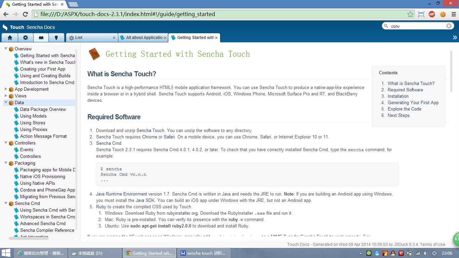This screenshot has height=258, width=459.
Task: Collapse the Data tree node
Action: click(x=6, y=102)
